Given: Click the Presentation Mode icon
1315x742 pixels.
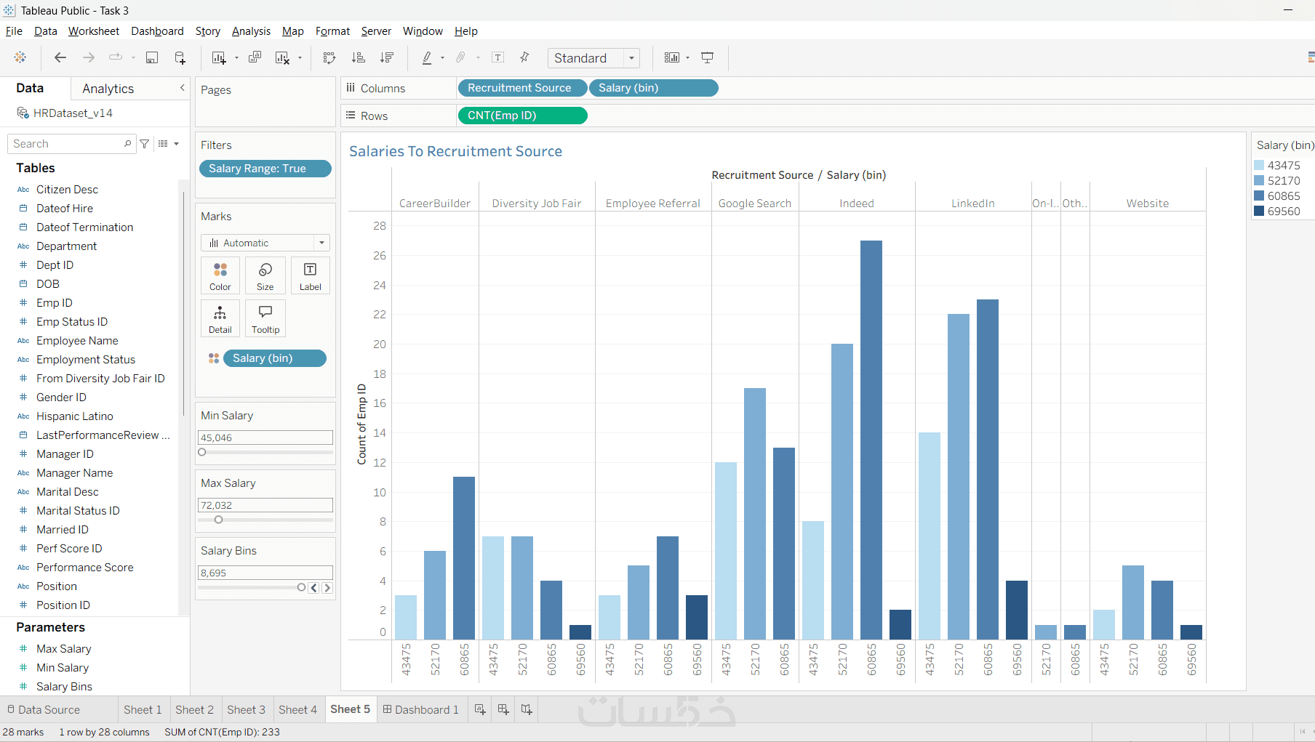Looking at the screenshot, I should [707, 58].
